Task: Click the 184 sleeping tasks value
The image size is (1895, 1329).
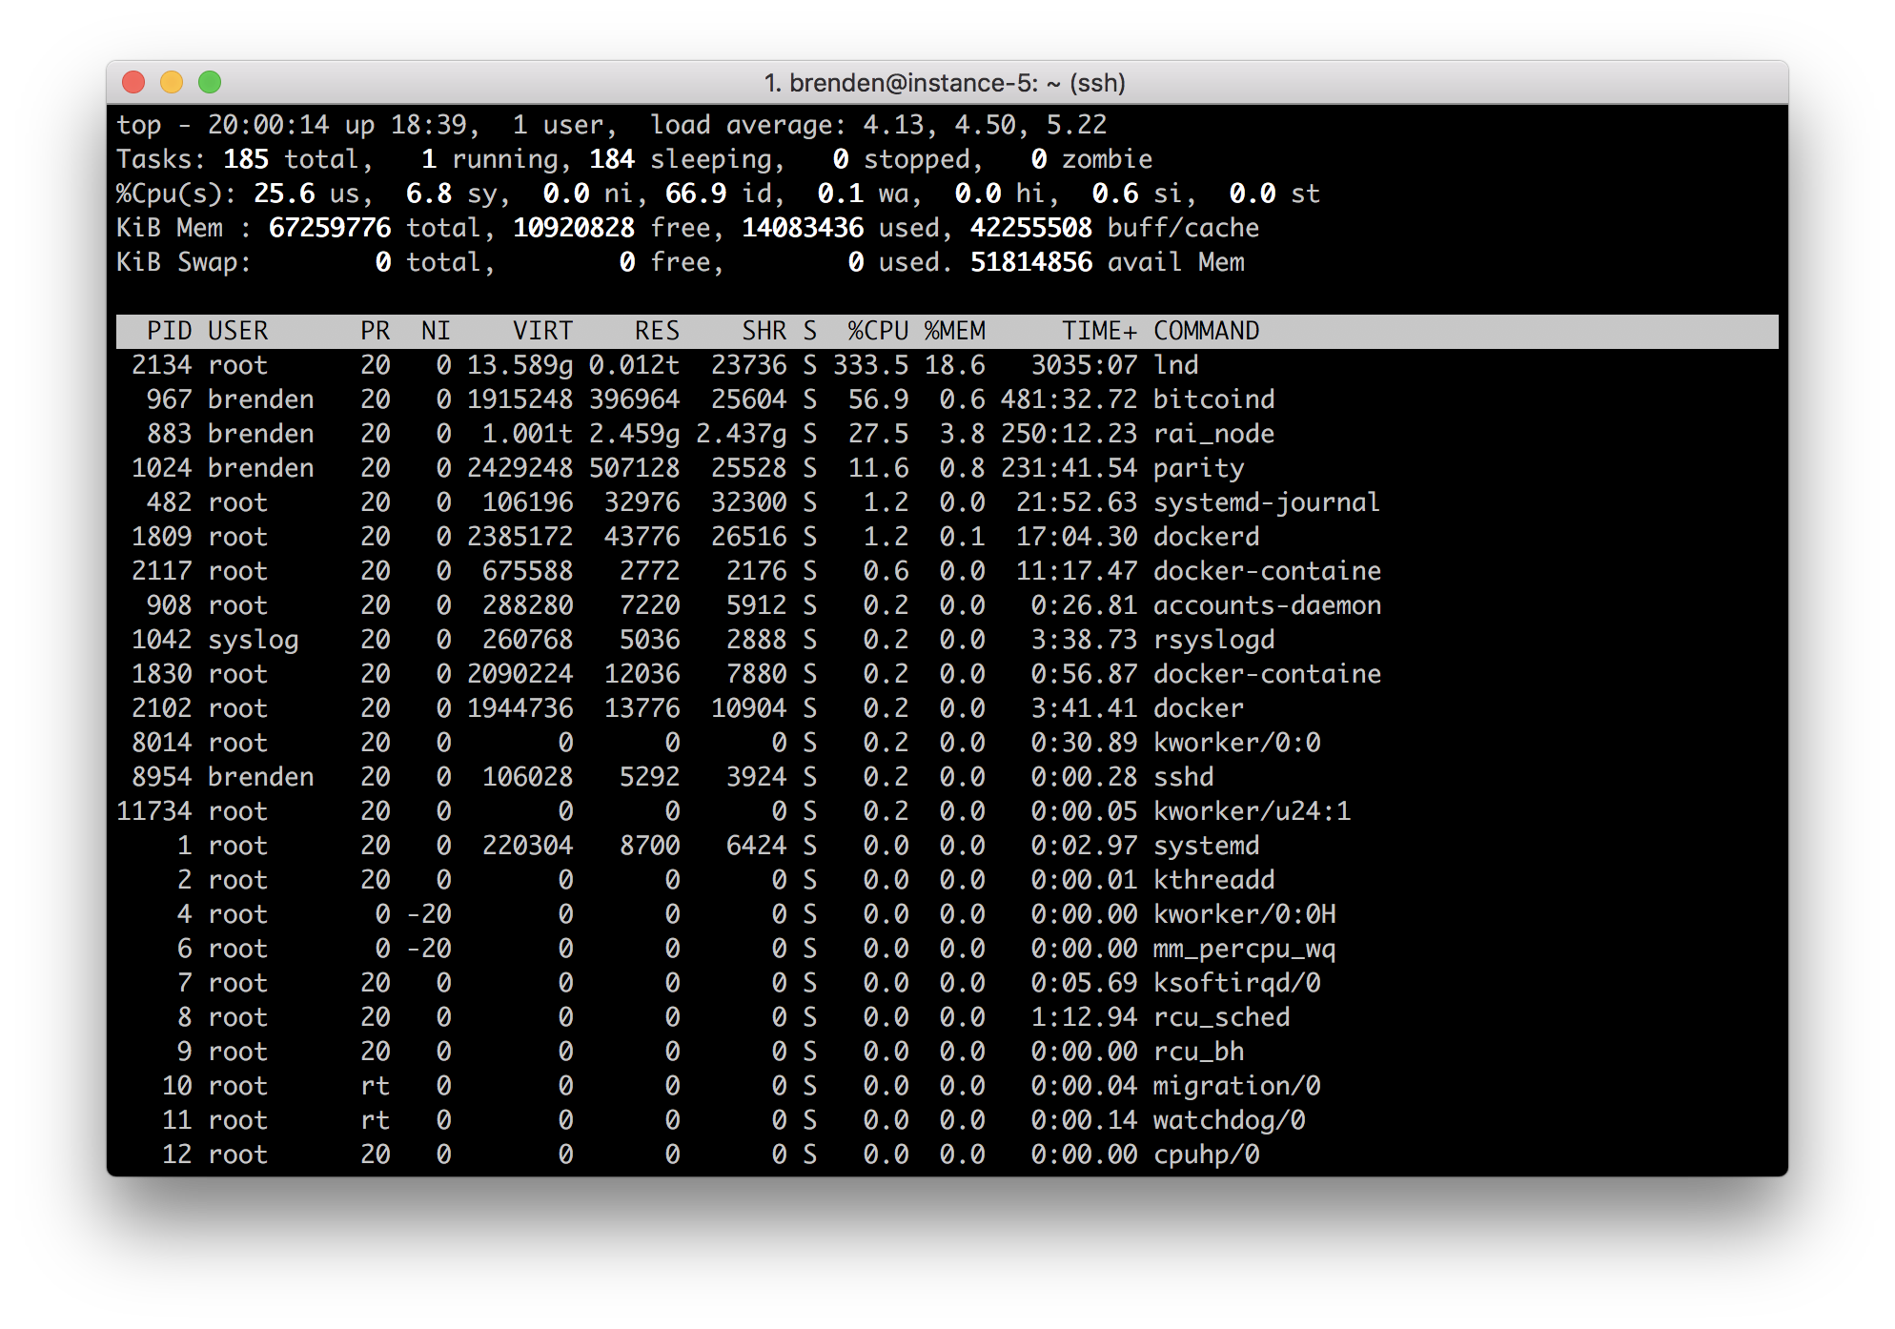Action: (611, 159)
